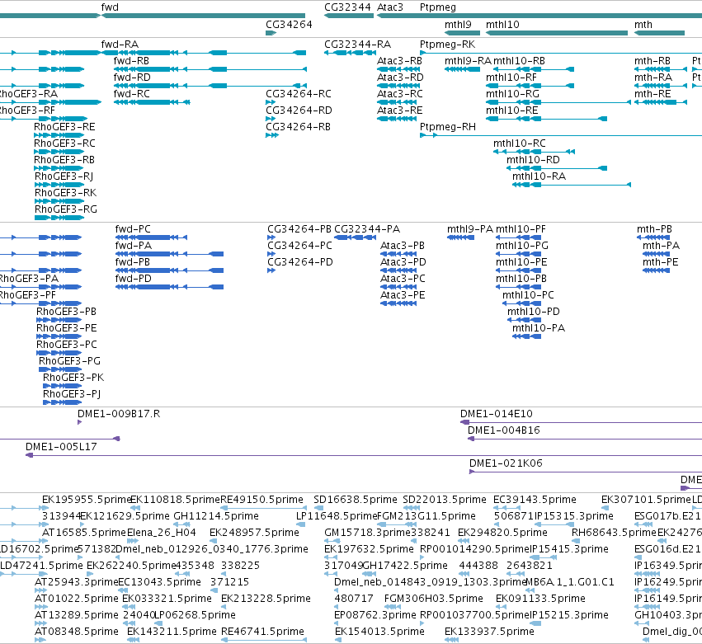The image size is (702, 644).
Task: Select the AT08348.5prime EST label
Action: (x=77, y=632)
